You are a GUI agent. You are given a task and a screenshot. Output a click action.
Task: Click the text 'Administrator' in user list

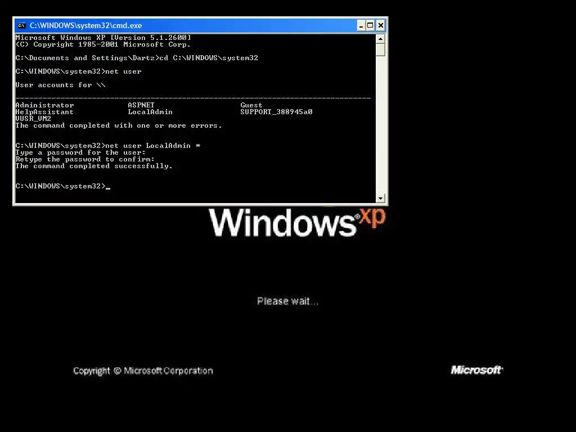(x=44, y=105)
